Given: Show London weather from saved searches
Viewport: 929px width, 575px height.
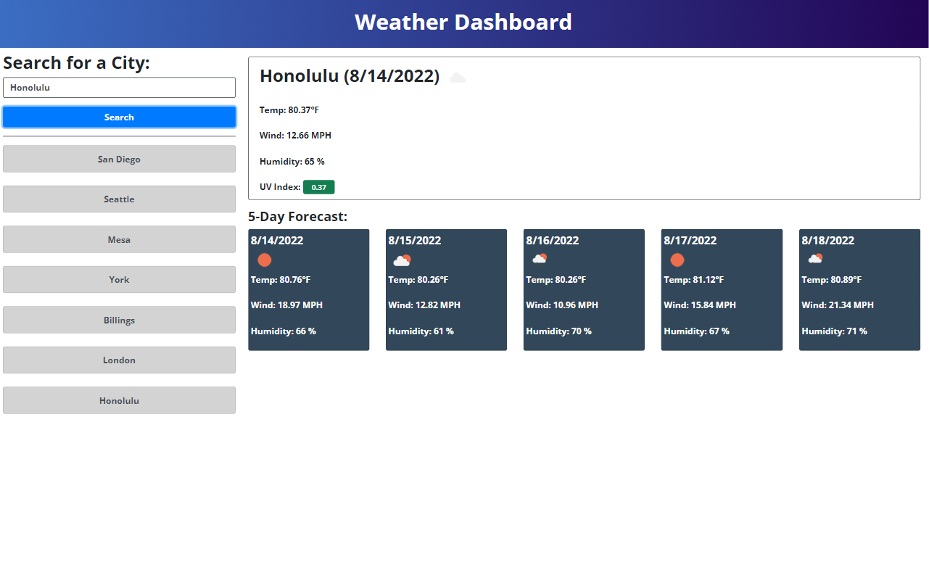Looking at the screenshot, I should [119, 360].
